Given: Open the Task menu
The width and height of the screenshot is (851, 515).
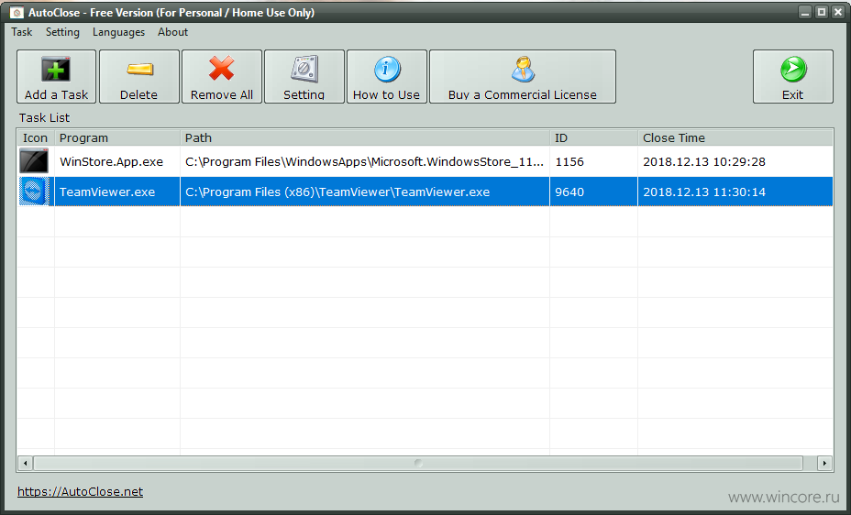Looking at the screenshot, I should coord(22,32).
